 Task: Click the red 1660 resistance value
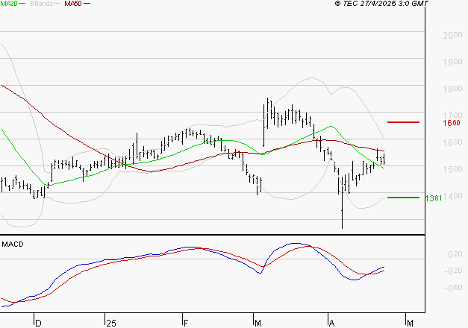tap(452, 123)
